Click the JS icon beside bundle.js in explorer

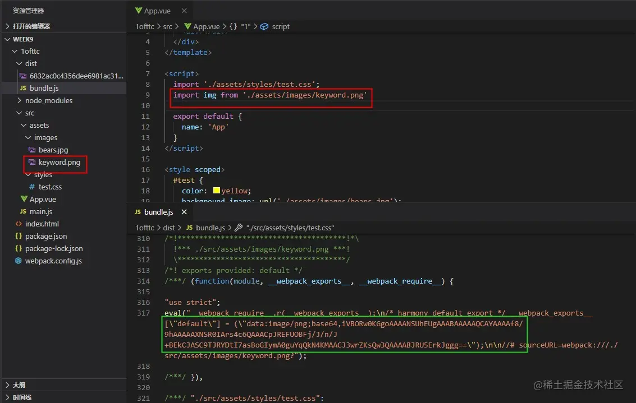23,89
